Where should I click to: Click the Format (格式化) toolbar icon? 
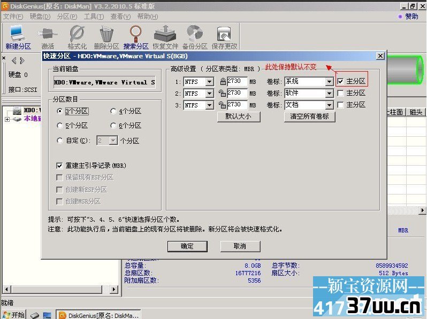coord(77,37)
